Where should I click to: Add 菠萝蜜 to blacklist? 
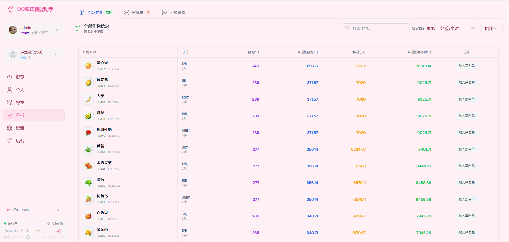pos(467,83)
